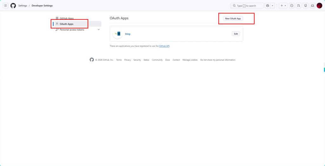This screenshot has width=325, height=166.
Task: Click the GitHub Apps grid icon
Action: (x=57, y=18)
